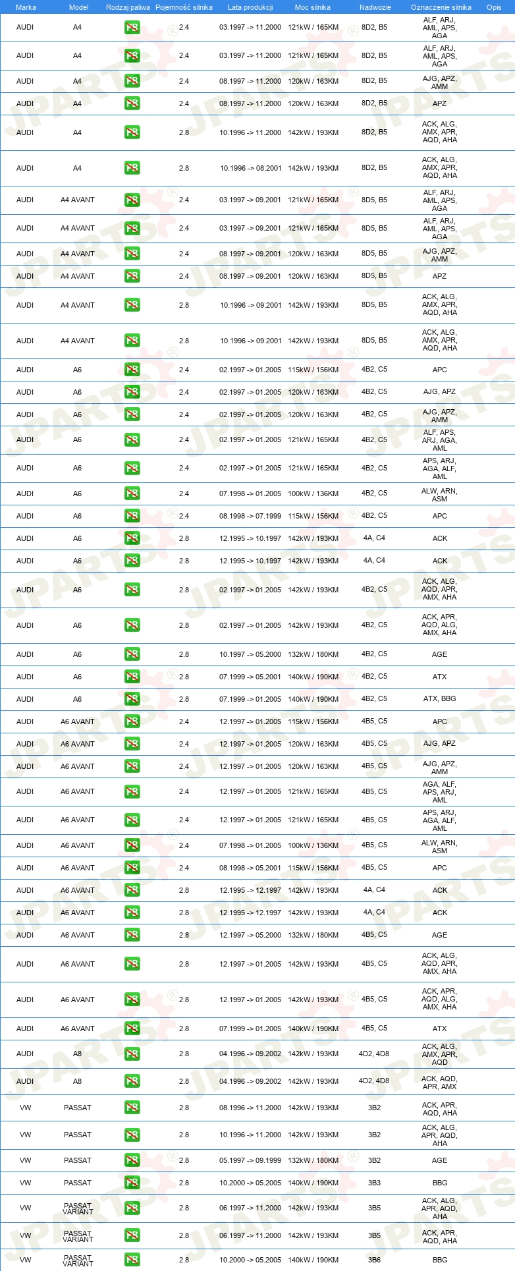
Task: Click petrol icon in PASSAT row dated 10.1996 -> 11.2000
Action: [x=132, y=1135]
